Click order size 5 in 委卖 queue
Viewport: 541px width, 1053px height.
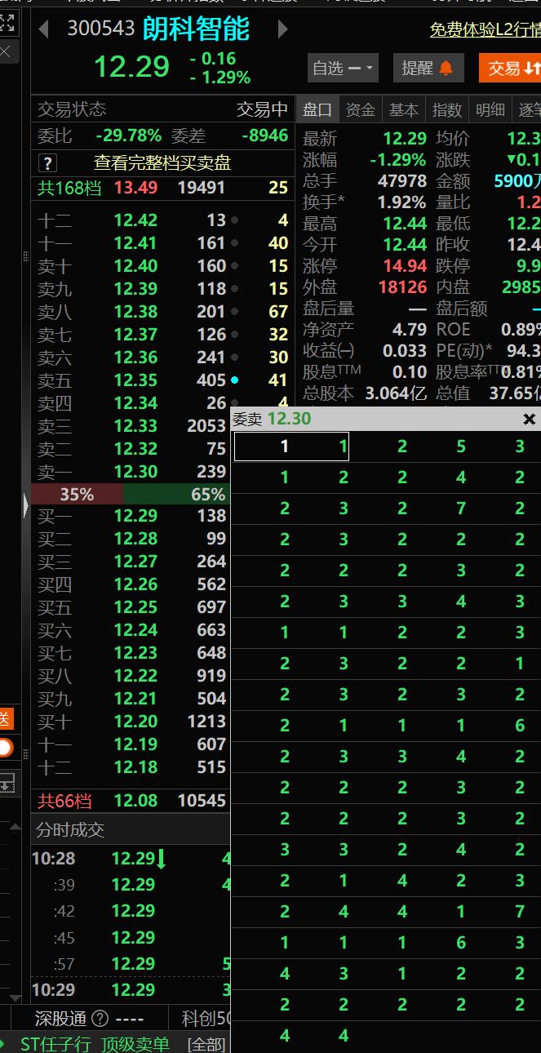[x=461, y=447]
